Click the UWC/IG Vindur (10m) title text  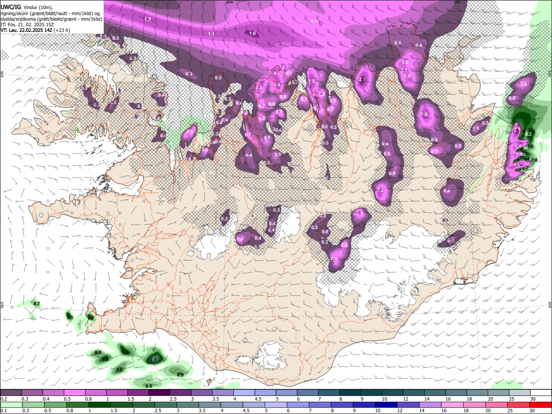coord(27,6)
